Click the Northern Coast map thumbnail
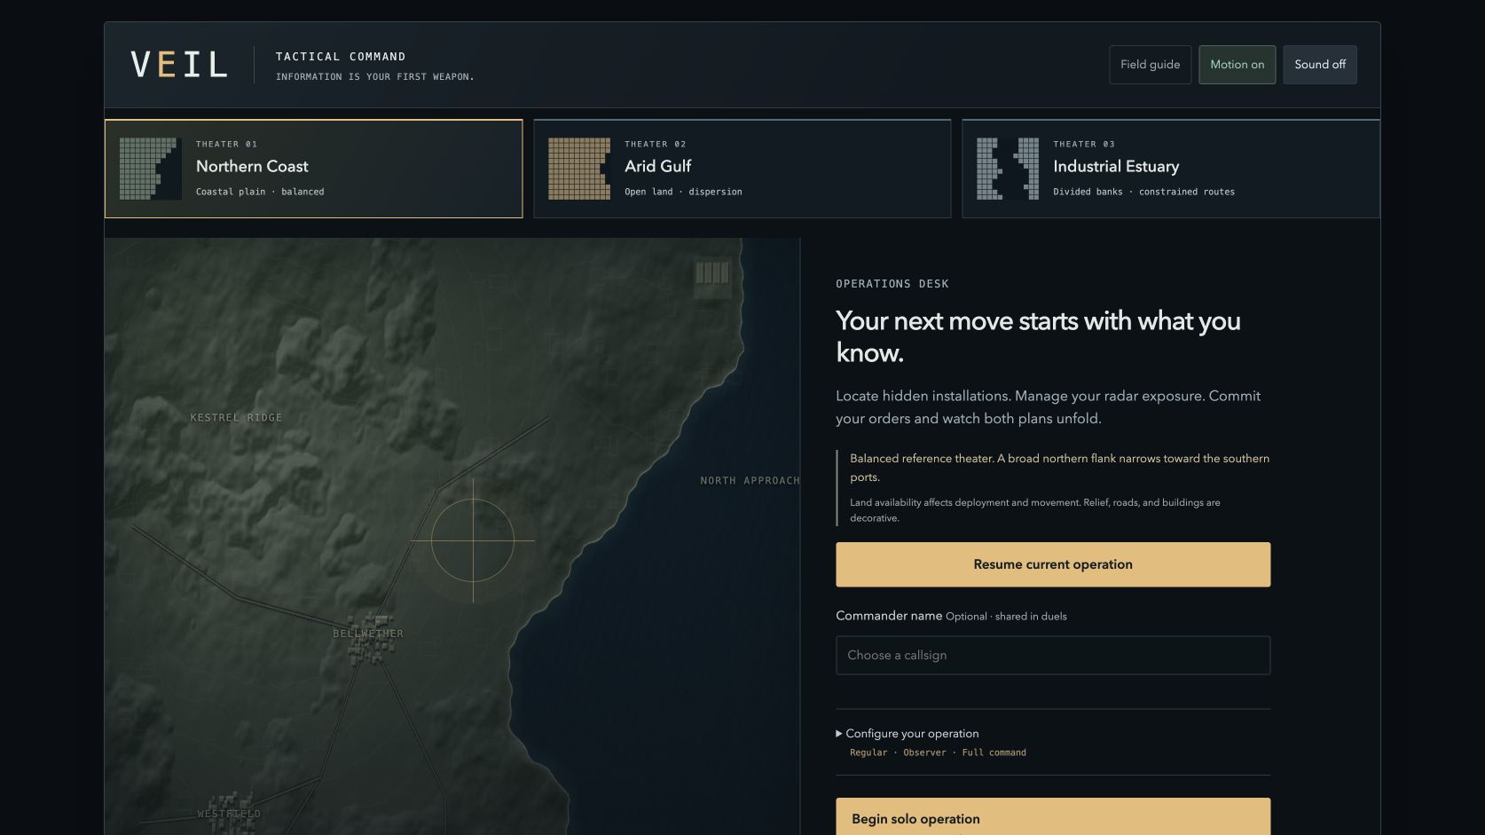The image size is (1485, 835). point(150,169)
